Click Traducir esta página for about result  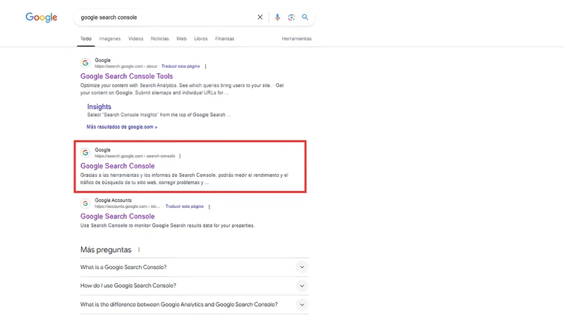[180, 66]
